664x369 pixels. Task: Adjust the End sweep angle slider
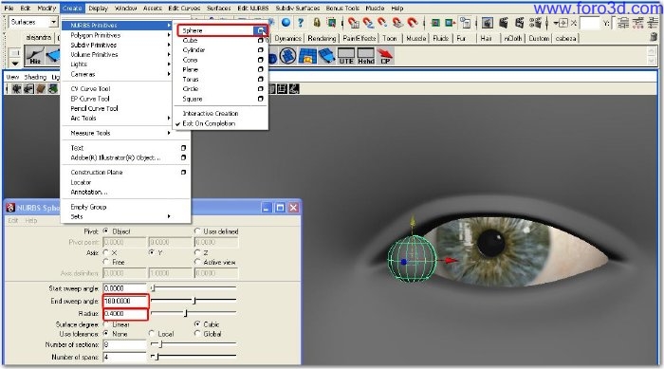[194, 301]
